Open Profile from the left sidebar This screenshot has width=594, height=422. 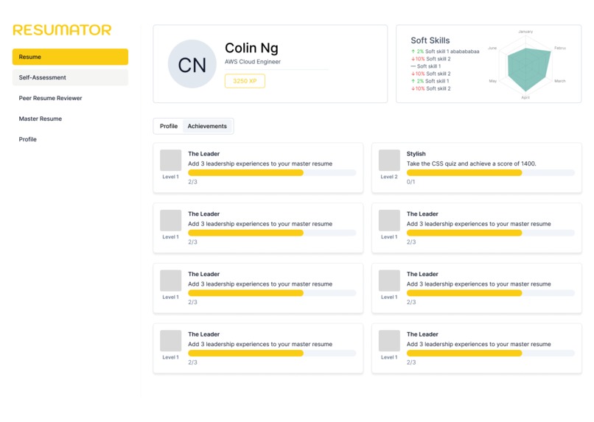coord(28,139)
